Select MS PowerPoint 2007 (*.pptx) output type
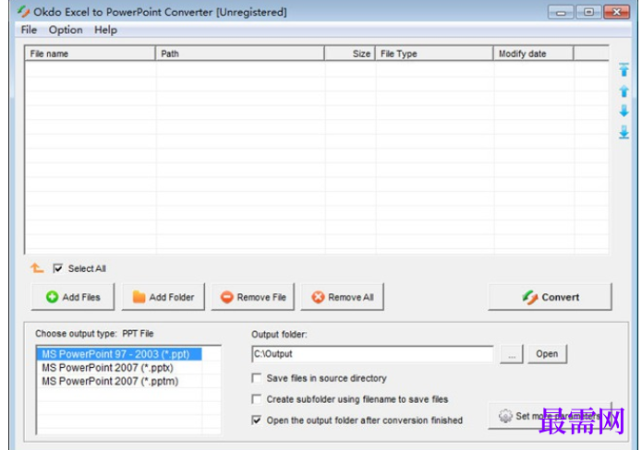Image resolution: width=642 pixels, height=450 pixels. [119, 368]
